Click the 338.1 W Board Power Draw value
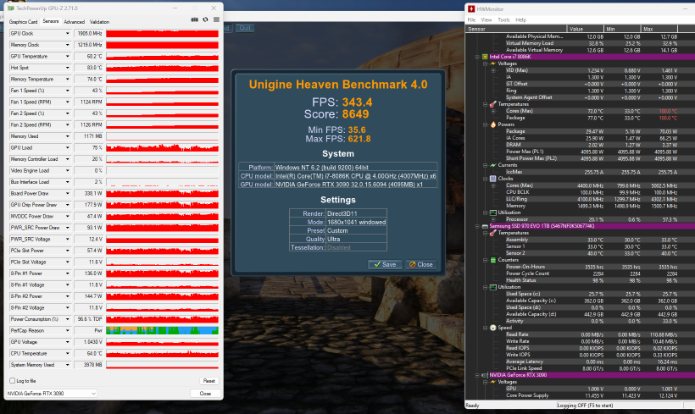The width and height of the screenshot is (695, 414). (89, 194)
